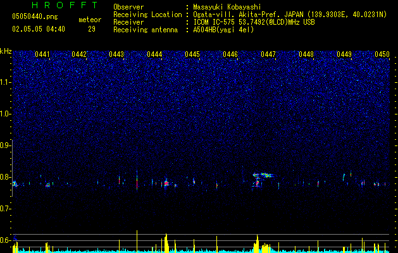Click the 0450 time marker

click(x=382, y=54)
